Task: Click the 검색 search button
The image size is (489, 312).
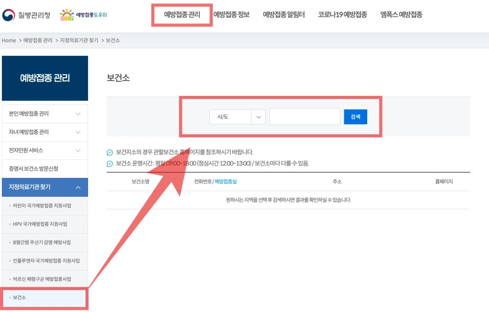Action: point(355,116)
